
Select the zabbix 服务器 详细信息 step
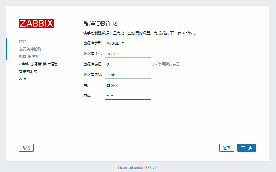point(38,64)
